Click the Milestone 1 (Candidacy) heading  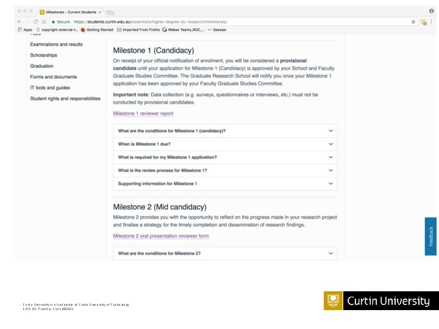[154, 51]
